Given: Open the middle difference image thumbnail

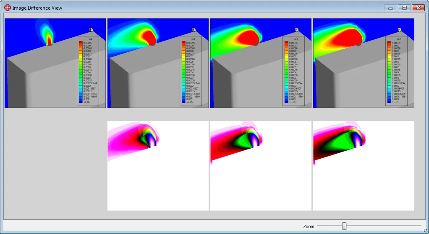Looking at the screenshot, I should [x=261, y=165].
